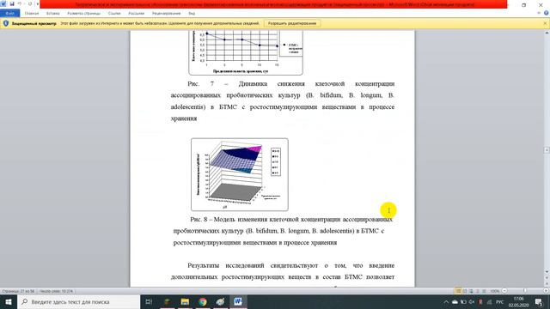Open the Quick Access Toolbar customize dropdown
The height and width of the screenshot is (309, 550).
(37, 3)
